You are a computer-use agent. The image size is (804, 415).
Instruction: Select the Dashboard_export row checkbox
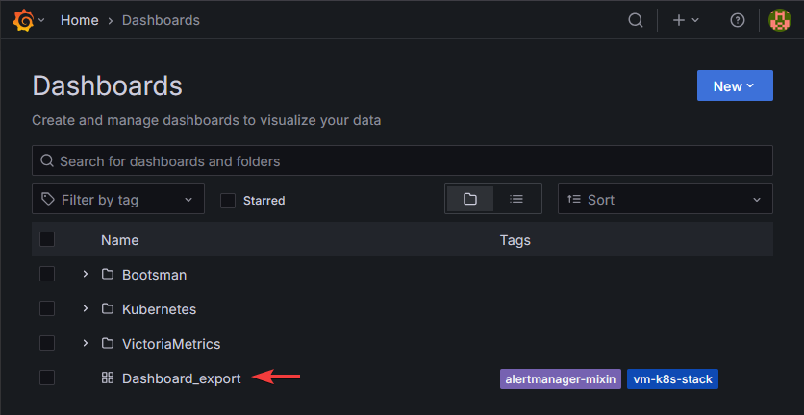pyautogui.click(x=47, y=378)
